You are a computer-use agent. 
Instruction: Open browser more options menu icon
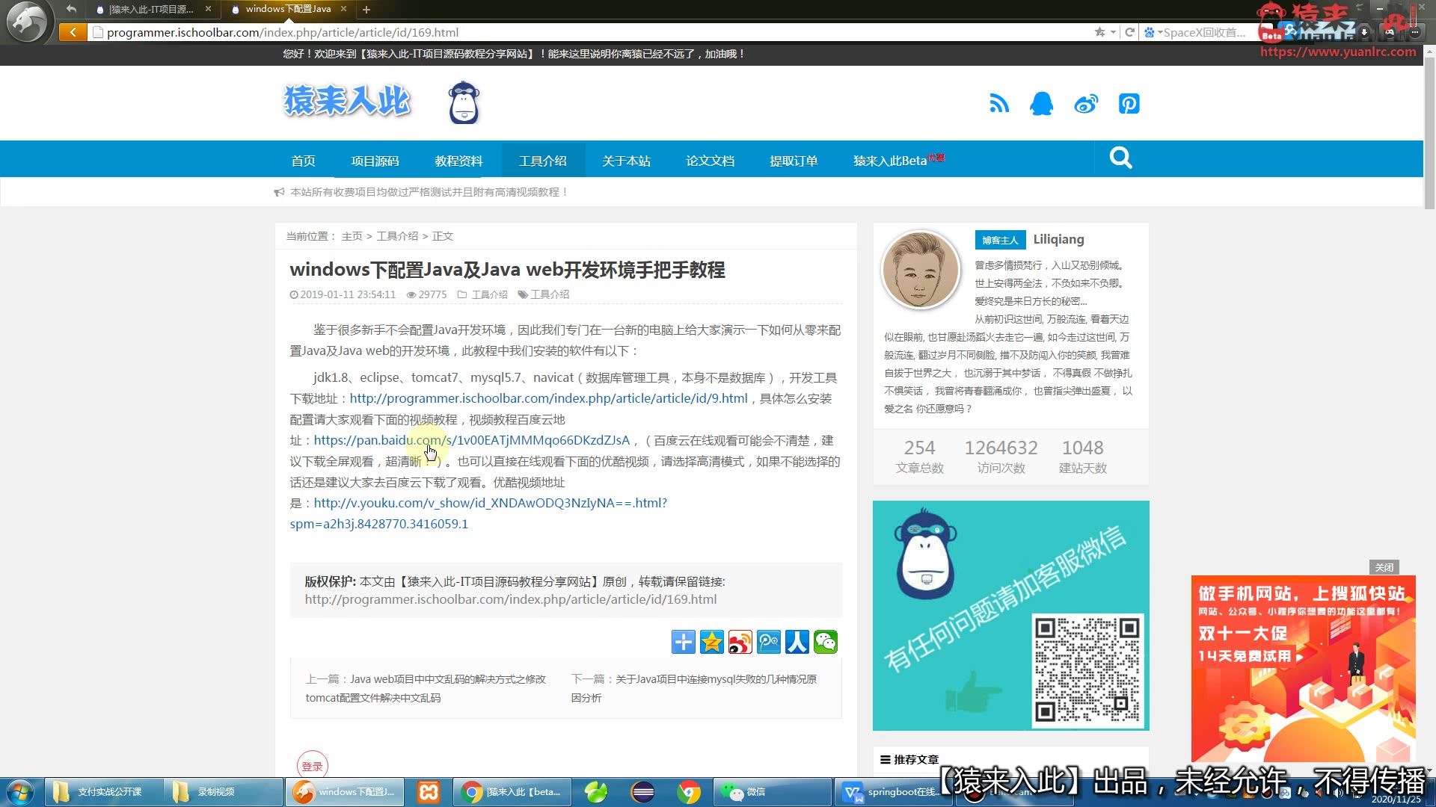click(x=1415, y=32)
